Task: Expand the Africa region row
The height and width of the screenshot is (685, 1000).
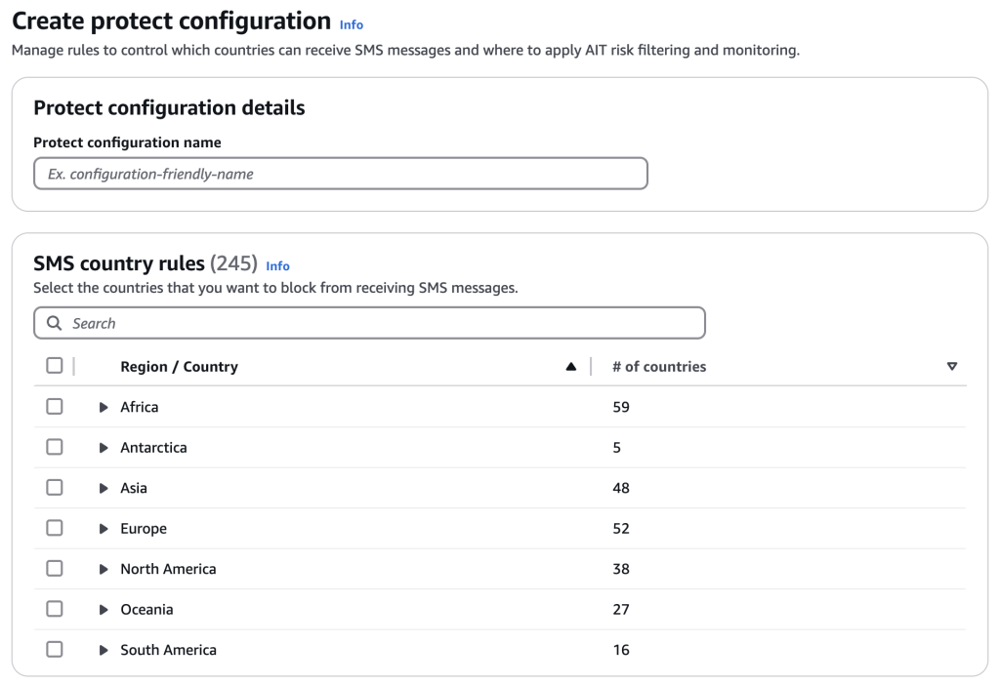Action: click(104, 408)
